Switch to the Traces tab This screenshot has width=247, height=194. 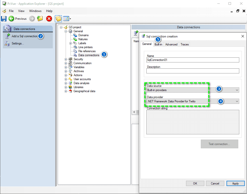pos(185,44)
